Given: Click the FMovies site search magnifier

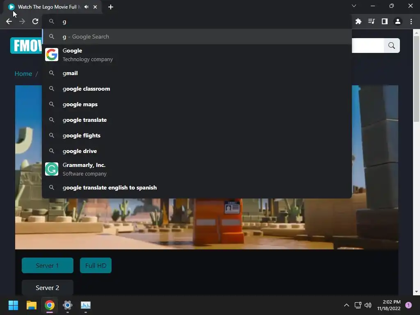Looking at the screenshot, I should [x=392, y=46].
